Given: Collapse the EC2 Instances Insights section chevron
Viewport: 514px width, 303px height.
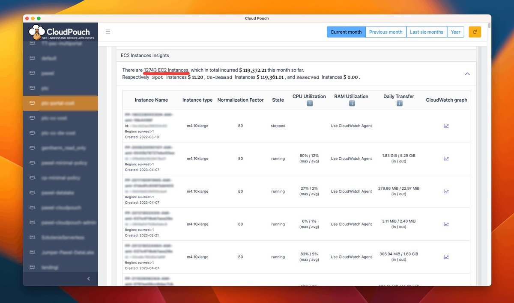Looking at the screenshot, I should click(x=467, y=74).
